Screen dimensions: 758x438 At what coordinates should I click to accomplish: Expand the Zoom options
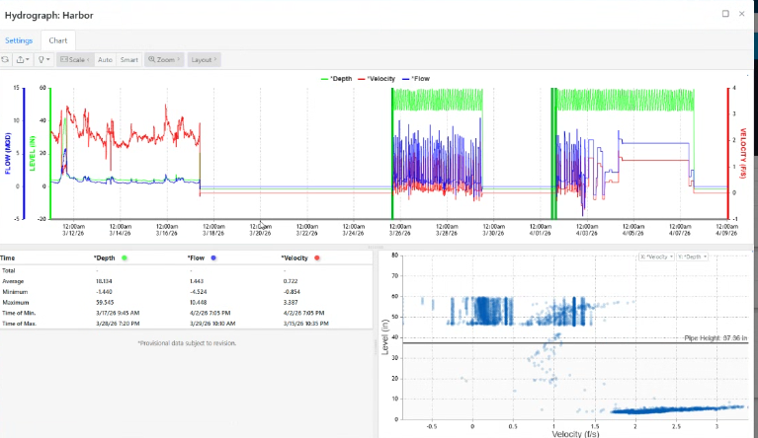[164, 60]
